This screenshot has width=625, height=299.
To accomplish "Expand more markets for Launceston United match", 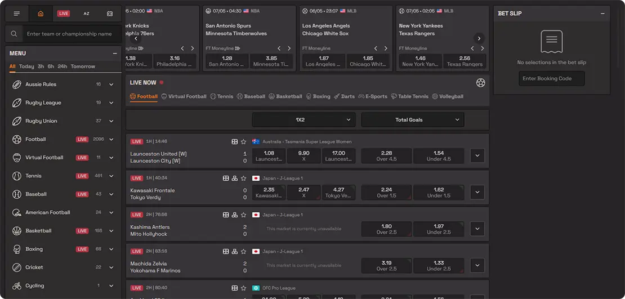I will 477,156.
